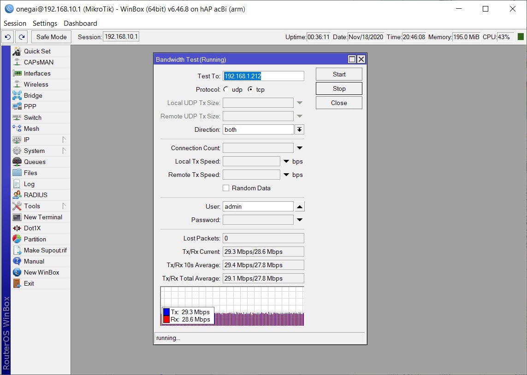Click the green CPU load indicator
Viewport: 527px width, 375px height.
pyautogui.click(x=521, y=37)
